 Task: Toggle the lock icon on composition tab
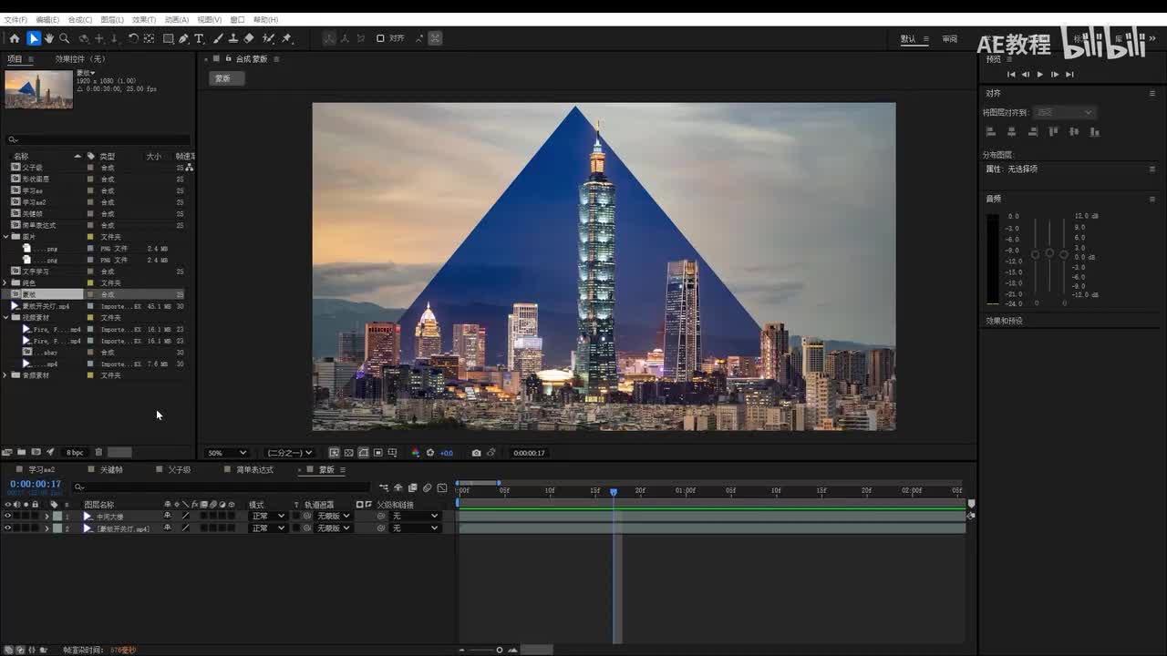click(x=228, y=59)
